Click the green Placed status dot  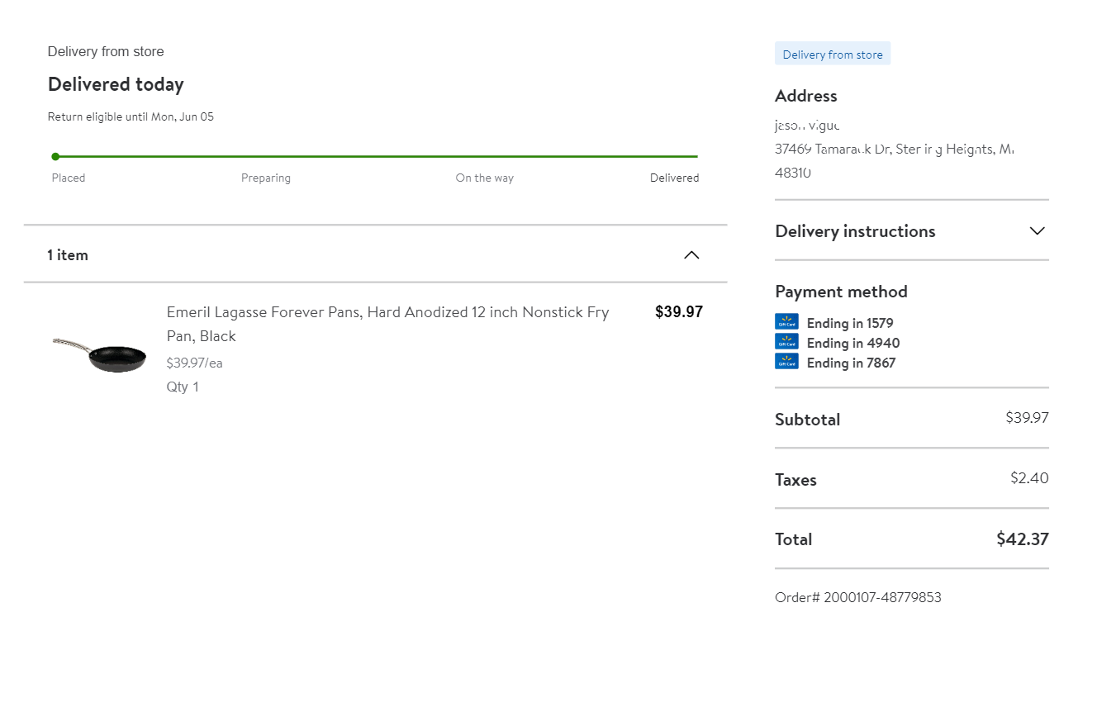coord(55,156)
